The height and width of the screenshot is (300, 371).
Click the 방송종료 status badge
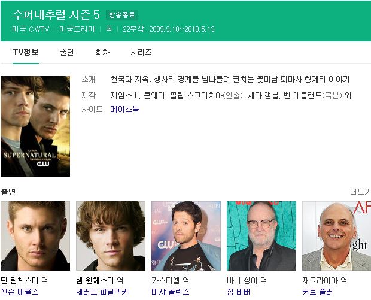pos(122,15)
